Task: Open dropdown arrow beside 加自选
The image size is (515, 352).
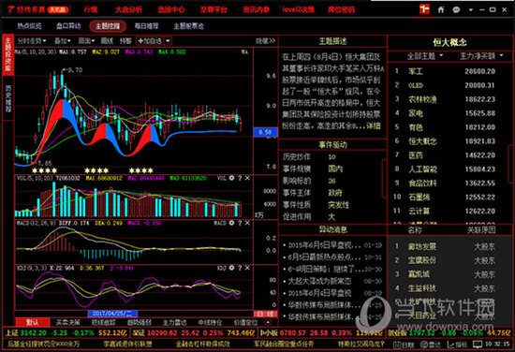Action: pos(168,41)
